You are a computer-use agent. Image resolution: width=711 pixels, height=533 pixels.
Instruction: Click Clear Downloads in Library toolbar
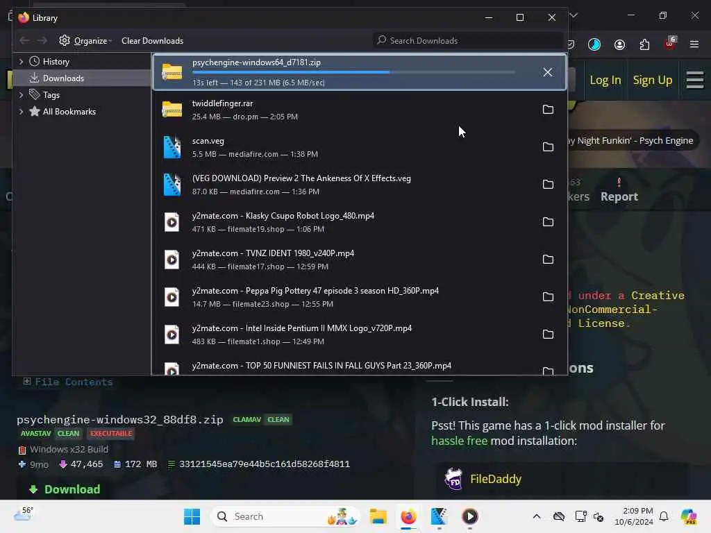pos(152,41)
